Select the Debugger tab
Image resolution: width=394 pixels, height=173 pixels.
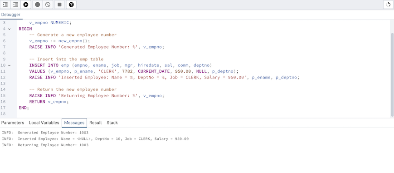pyautogui.click(x=11, y=15)
